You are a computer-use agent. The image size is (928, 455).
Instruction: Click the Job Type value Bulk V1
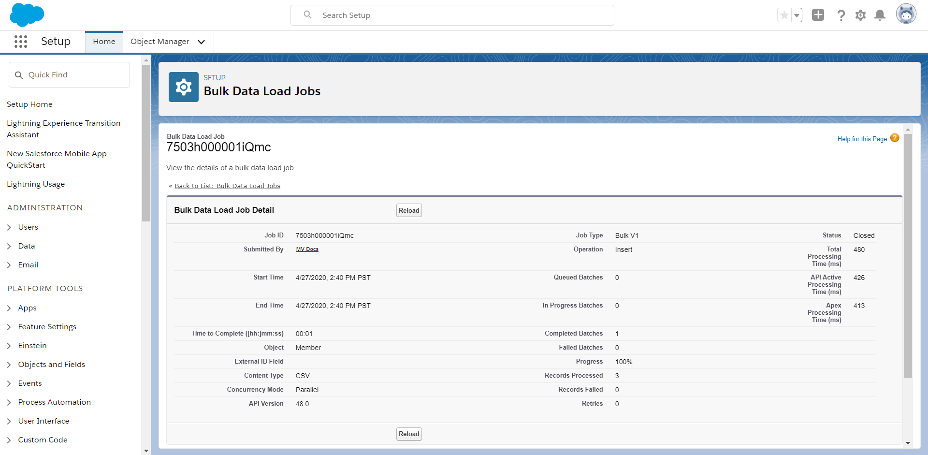[627, 236]
